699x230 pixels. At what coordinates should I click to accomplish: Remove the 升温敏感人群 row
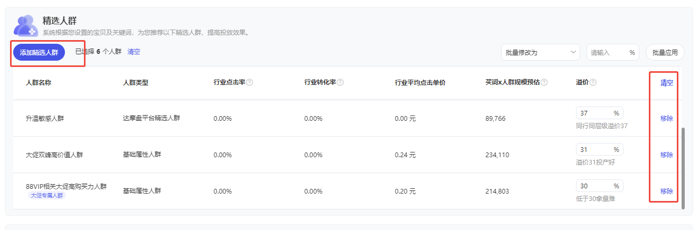tap(666, 119)
